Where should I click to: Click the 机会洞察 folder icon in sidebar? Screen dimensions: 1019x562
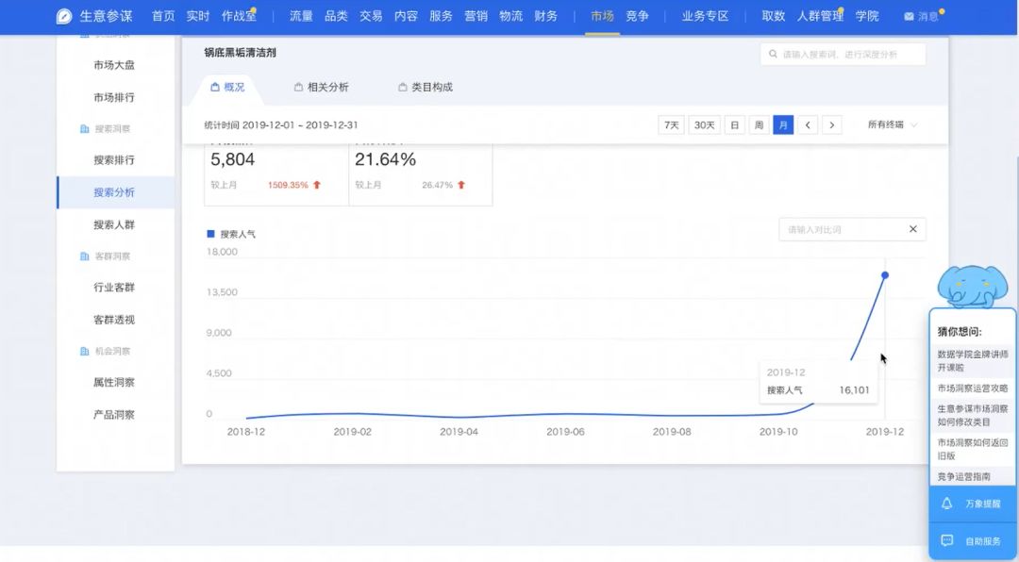(85, 351)
